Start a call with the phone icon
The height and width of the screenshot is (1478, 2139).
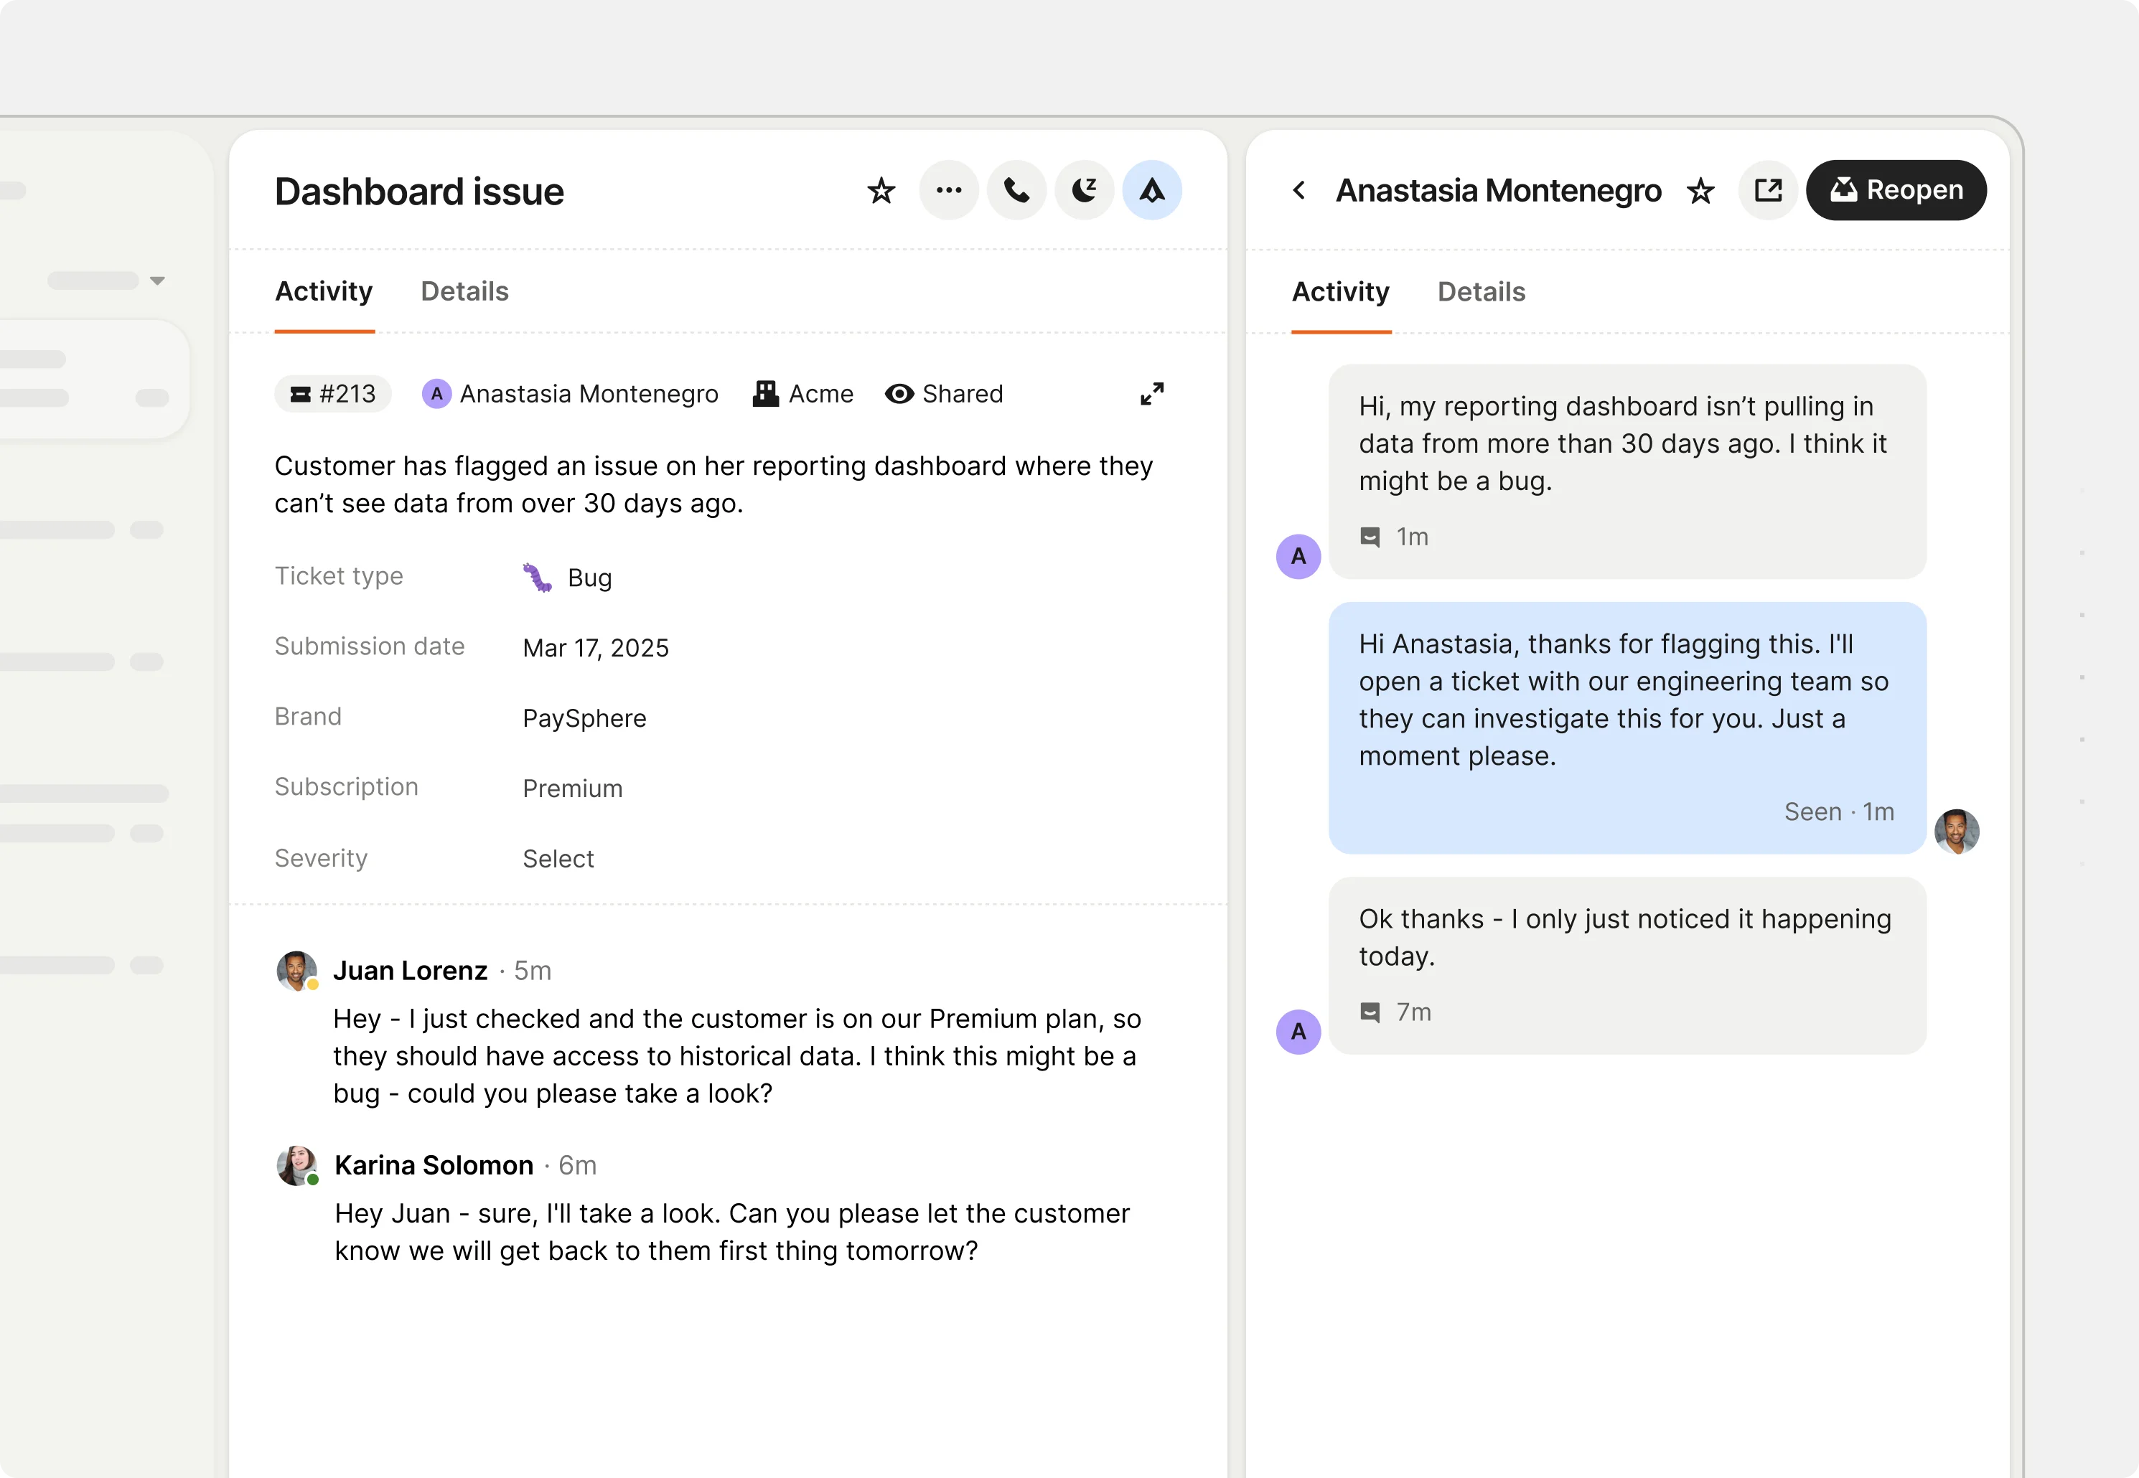coord(1016,190)
